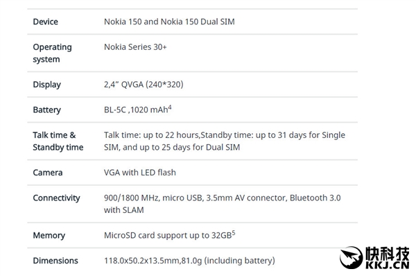This screenshot has width=416, height=276.
Task: Select the Battery row label
Action: (47, 110)
